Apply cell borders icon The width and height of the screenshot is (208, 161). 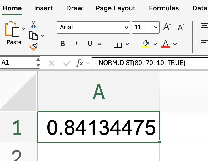[x=118, y=44]
